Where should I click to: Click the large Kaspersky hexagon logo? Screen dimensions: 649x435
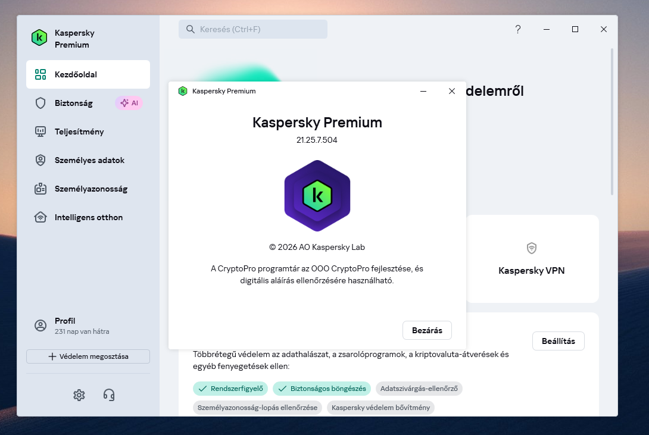click(317, 196)
